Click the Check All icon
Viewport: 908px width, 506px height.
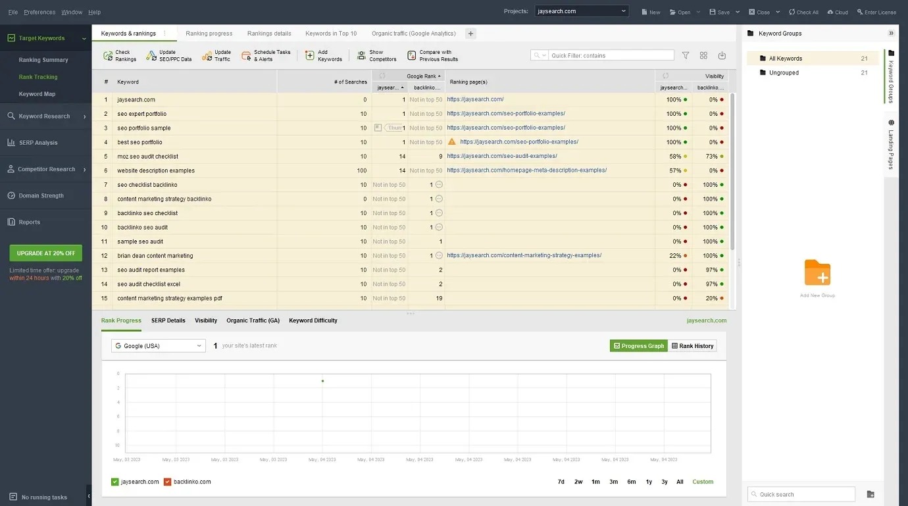tap(792, 12)
